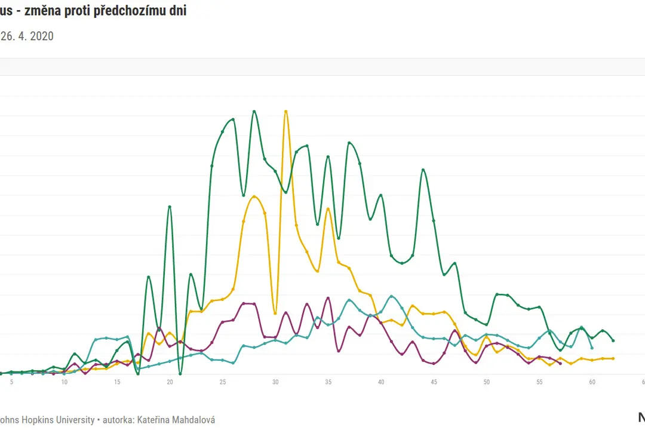Click the Johns Hopkins University source text

pyautogui.click(x=47, y=420)
